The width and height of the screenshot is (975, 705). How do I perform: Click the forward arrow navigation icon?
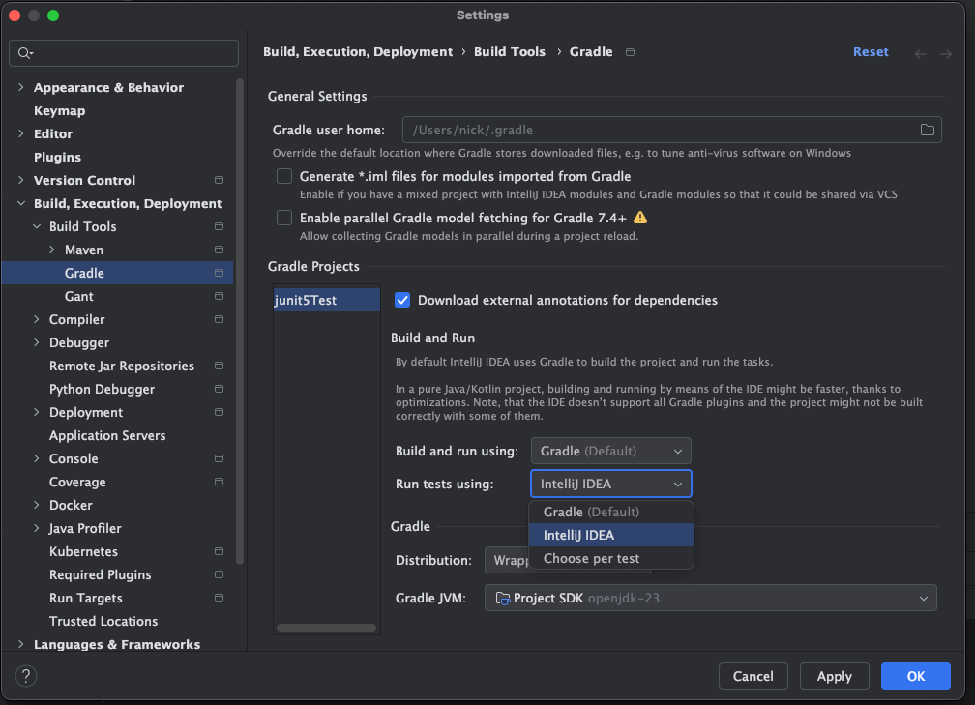click(x=946, y=54)
